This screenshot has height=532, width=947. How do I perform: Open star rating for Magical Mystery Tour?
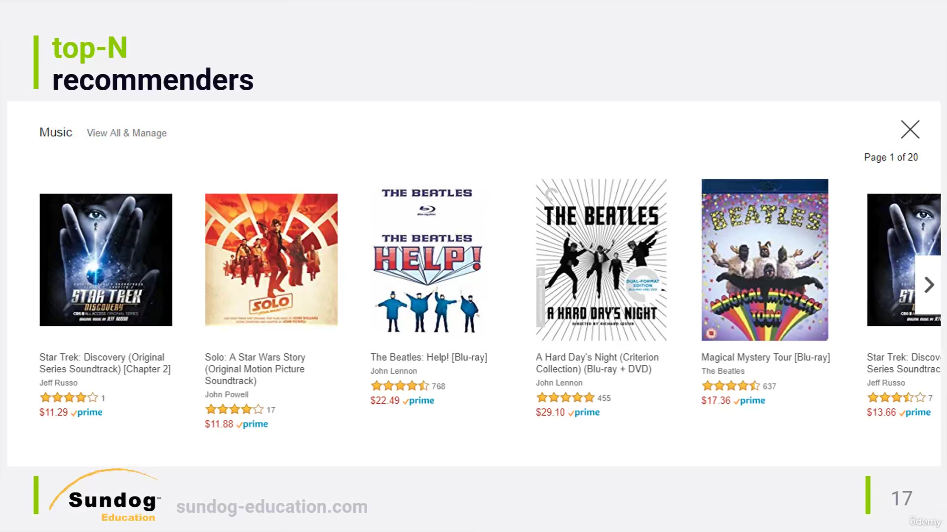(730, 386)
